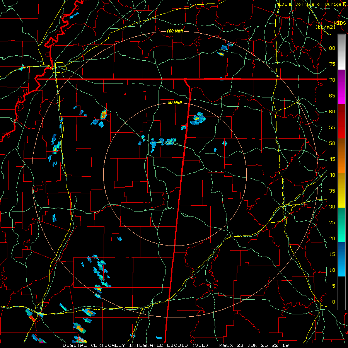The image size is (348, 348).
Task: Select the 35 value on the VIL scale
Action: (x=332, y=191)
